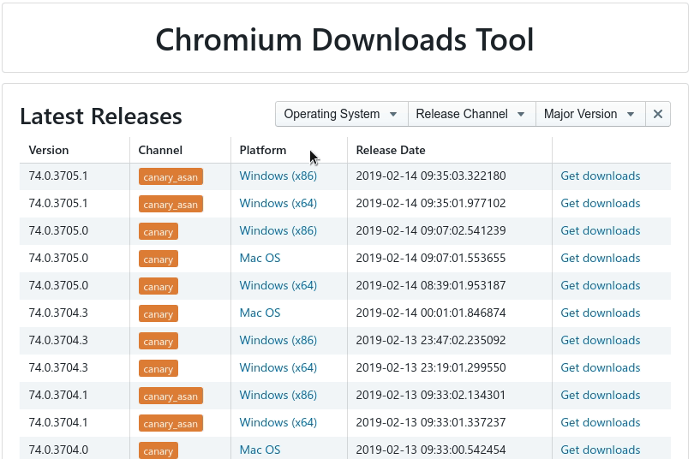This screenshot has height=459, width=694.
Task: Click Chromium Downloads Tool page title
Action: click(344, 39)
